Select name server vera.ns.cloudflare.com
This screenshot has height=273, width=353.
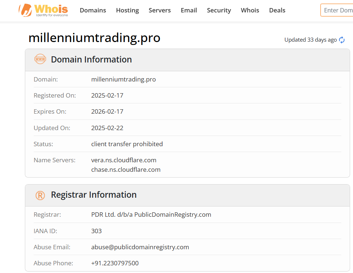pos(124,160)
